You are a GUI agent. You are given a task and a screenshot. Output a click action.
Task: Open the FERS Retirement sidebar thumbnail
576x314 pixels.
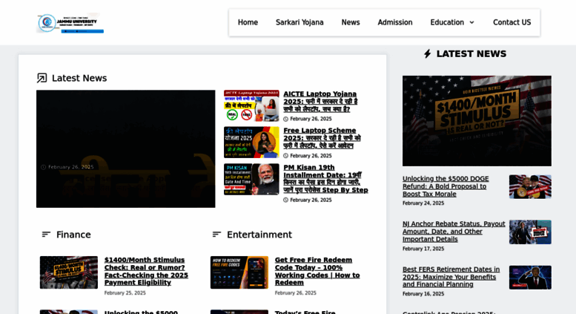pyautogui.click(x=530, y=278)
